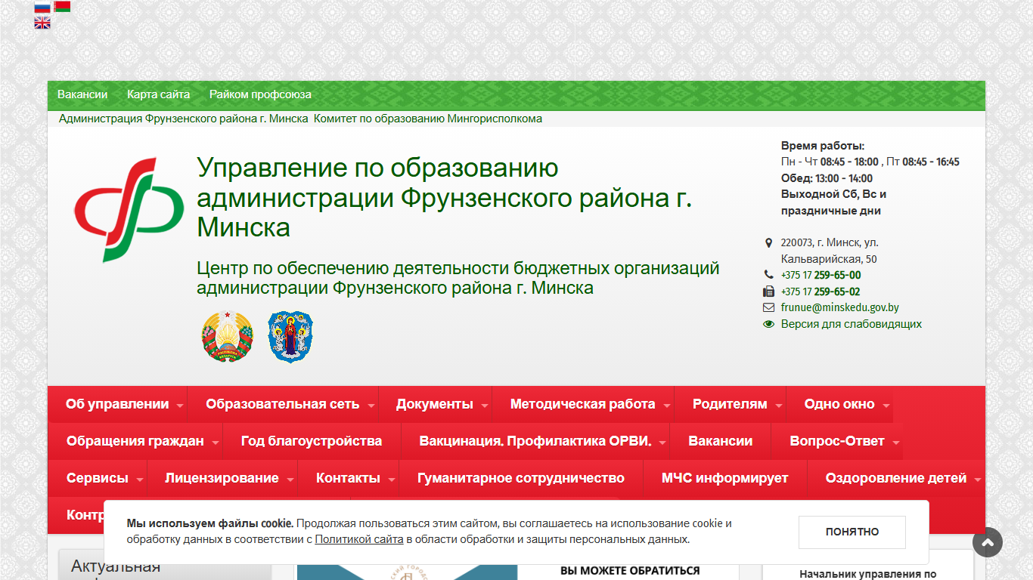The image size is (1033, 580).
Task: Click the ПОНЯТНО cookie consent button
Action: 852,532
